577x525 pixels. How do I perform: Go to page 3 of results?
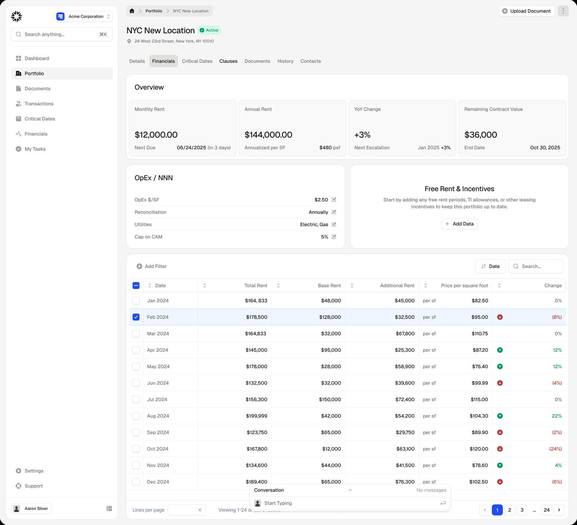pos(522,510)
